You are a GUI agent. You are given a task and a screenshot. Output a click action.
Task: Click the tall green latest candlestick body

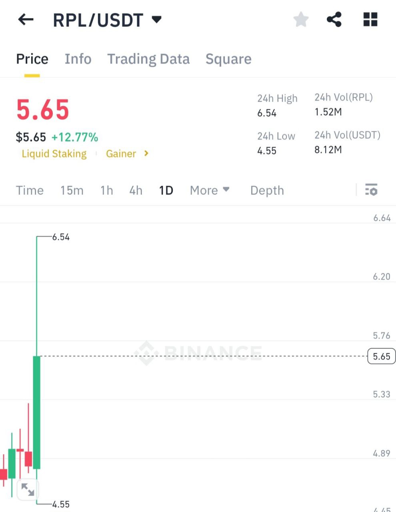(37, 412)
